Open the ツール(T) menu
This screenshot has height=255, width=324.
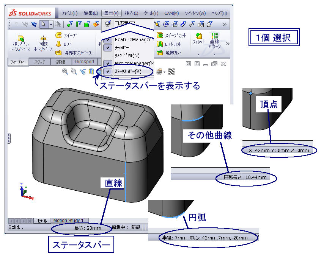(x=151, y=13)
